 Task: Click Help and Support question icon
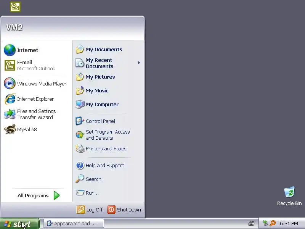80,165
